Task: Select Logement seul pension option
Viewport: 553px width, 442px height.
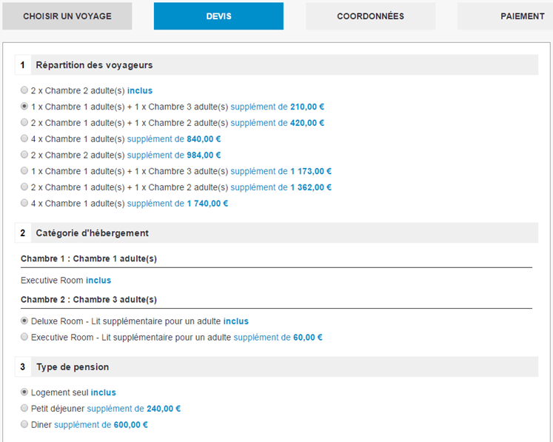Action: (x=24, y=392)
